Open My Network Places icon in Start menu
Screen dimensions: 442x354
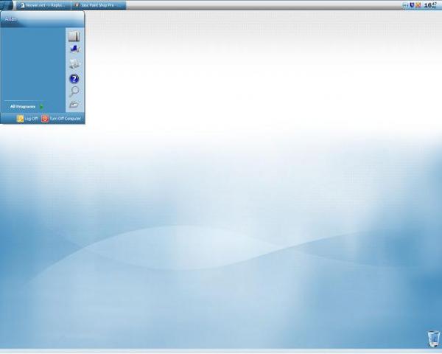74,49
